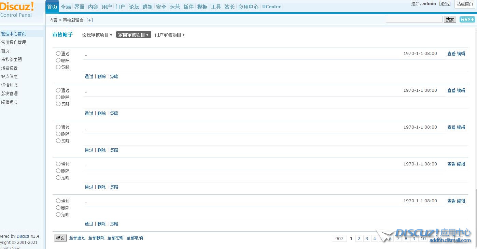Click the MAP navigation icon

point(467,19)
